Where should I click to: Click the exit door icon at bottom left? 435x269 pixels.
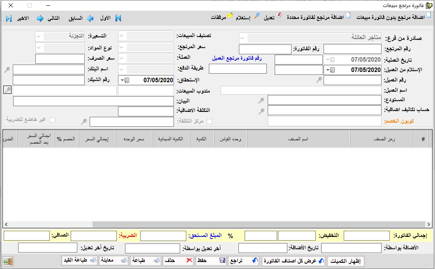(x=8, y=261)
